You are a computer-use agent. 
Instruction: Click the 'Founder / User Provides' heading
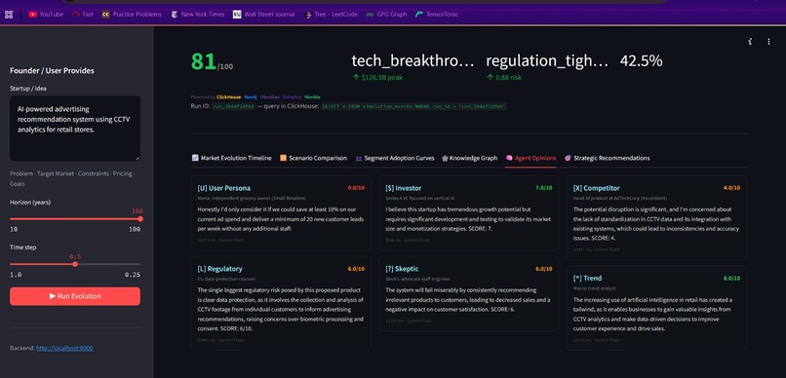coord(52,70)
